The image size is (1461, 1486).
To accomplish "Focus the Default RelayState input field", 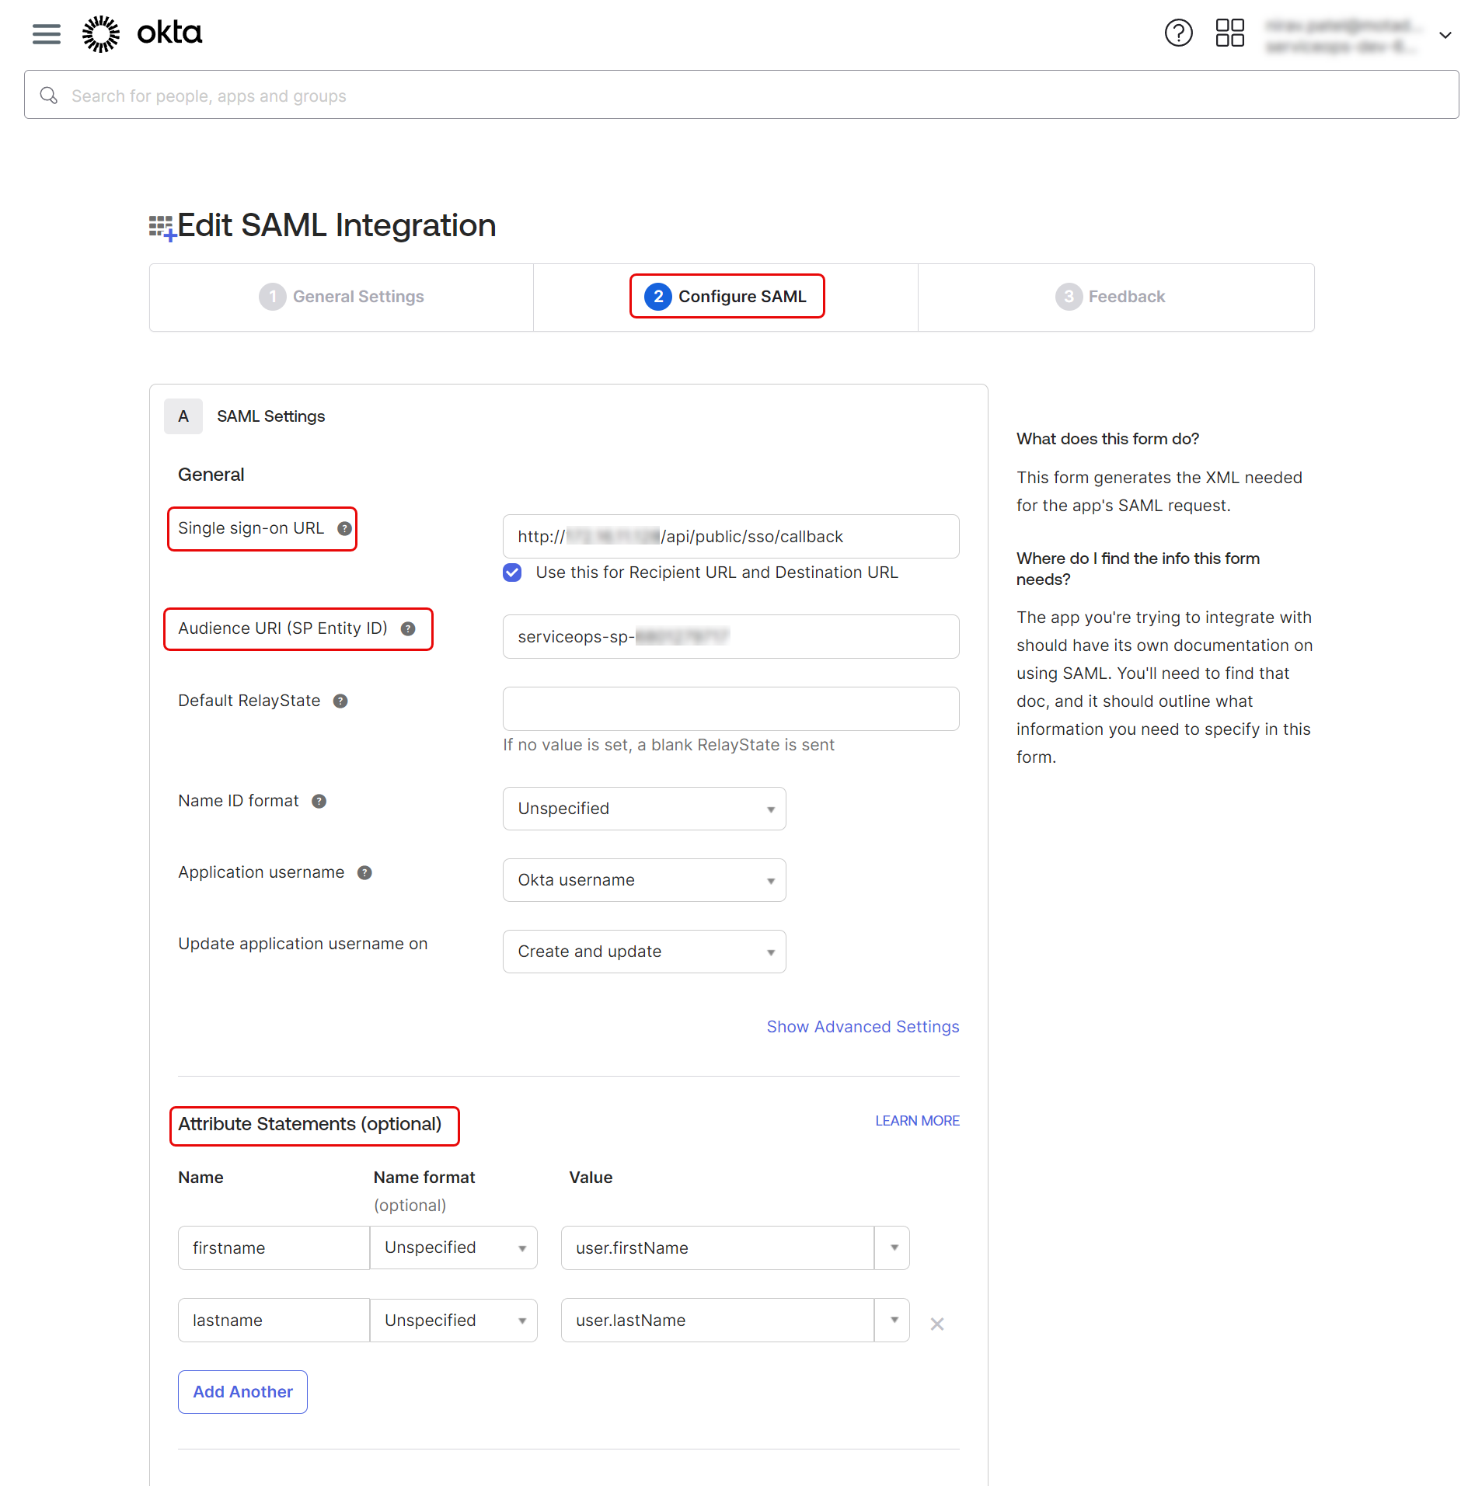I will 730,708.
